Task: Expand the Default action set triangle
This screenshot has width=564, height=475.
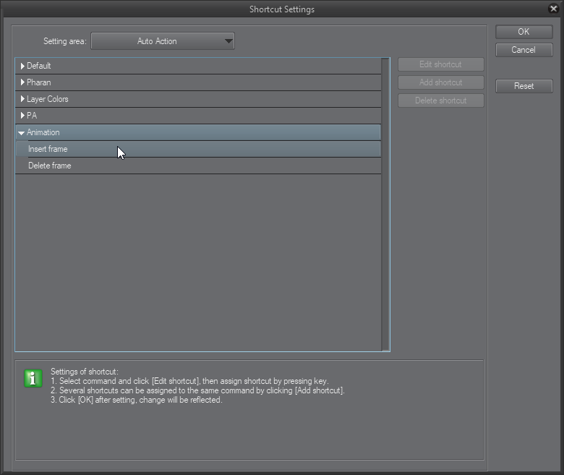Action: [22, 66]
